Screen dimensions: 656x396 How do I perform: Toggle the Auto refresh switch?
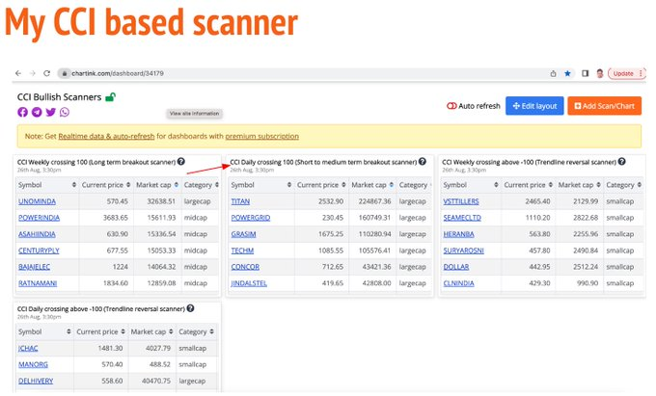click(x=451, y=106)
